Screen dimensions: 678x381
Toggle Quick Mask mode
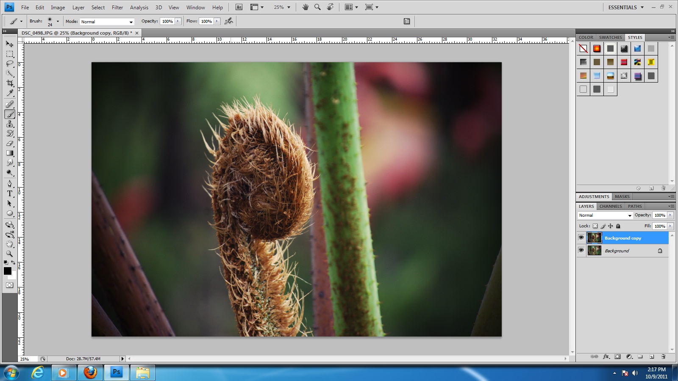click(9, 285)
